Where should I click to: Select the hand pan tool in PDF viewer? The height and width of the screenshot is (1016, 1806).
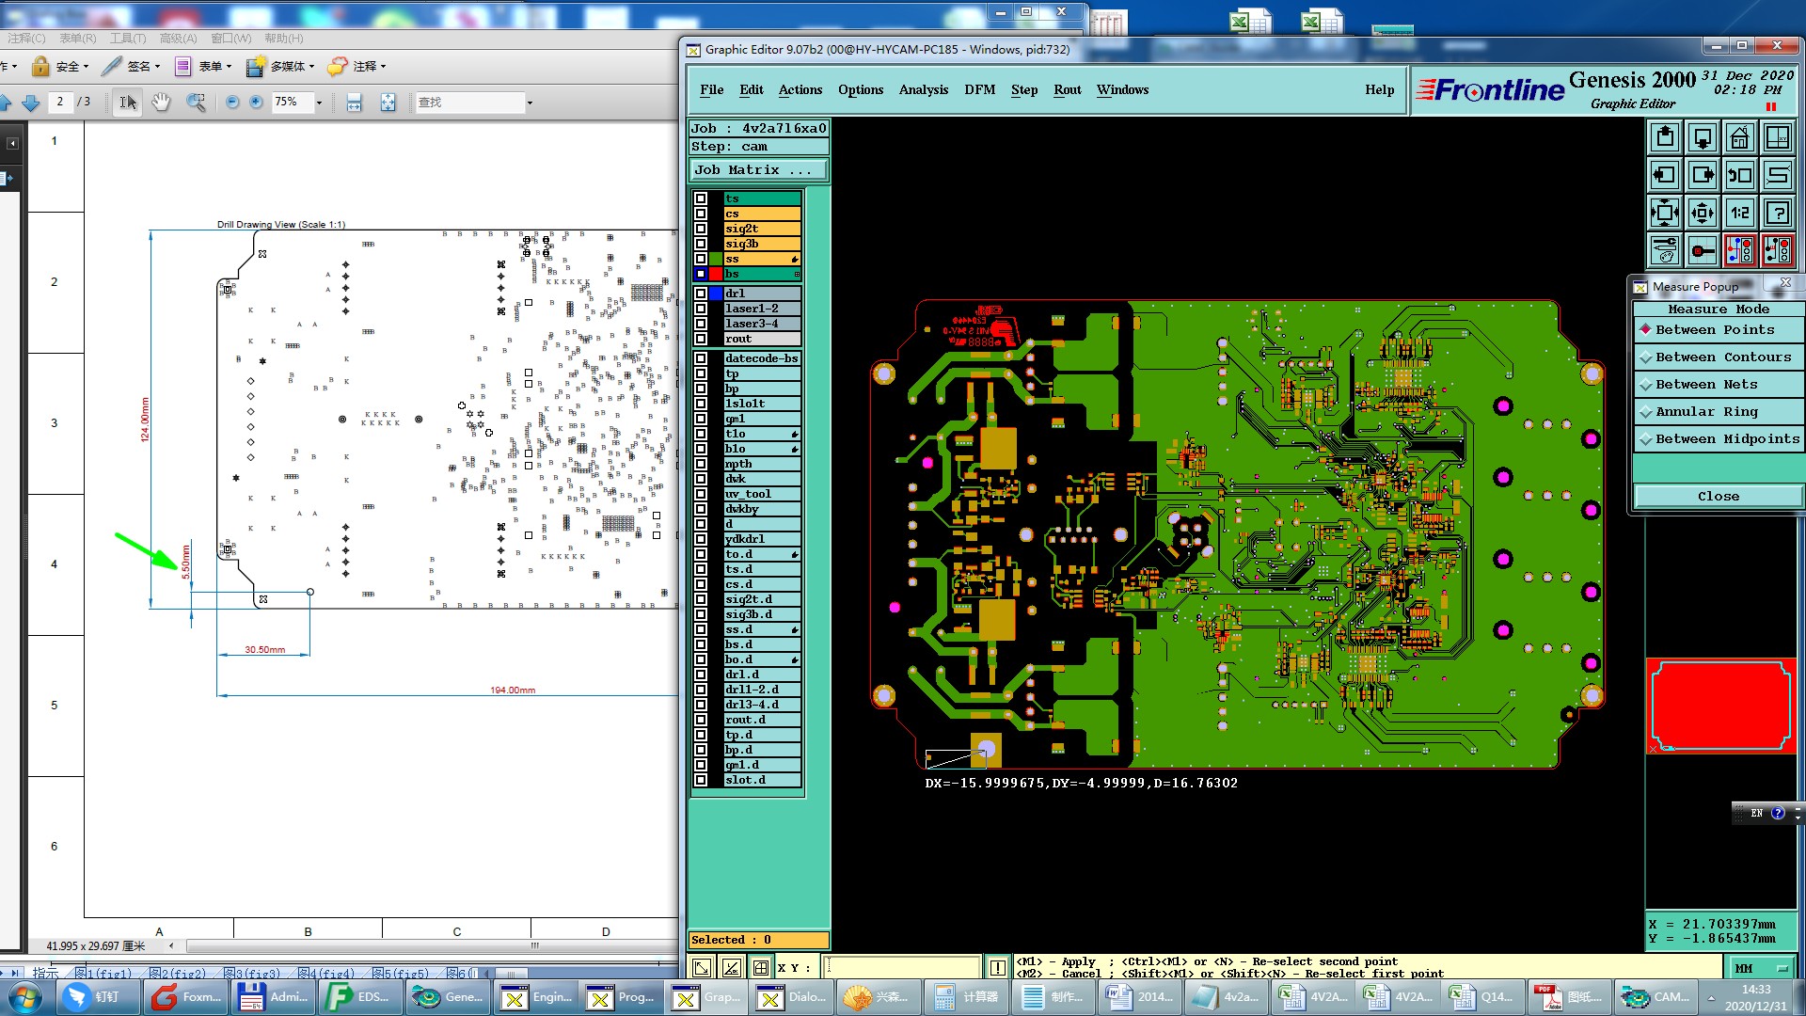162,103
